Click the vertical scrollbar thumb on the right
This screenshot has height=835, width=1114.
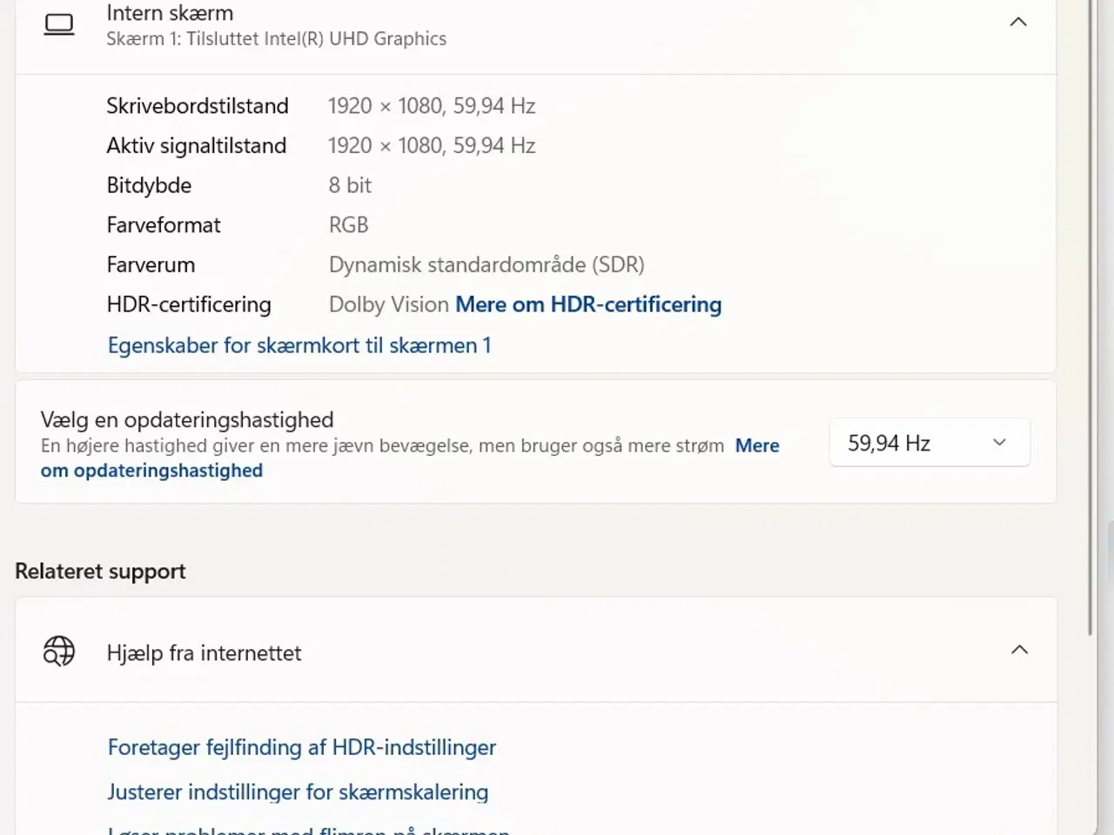pos(1091,313)
